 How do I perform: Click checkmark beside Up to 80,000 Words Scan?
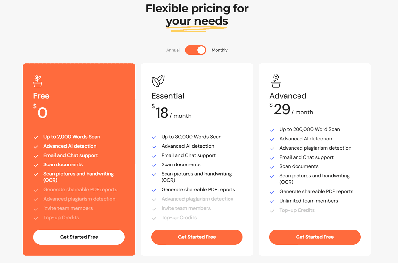(154, 137)
